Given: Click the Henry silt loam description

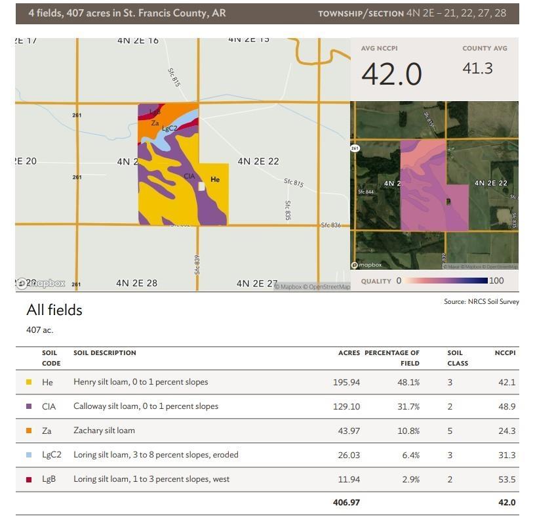Looking at the screenshot, I should pyautogui.click(x=140, y=382).
